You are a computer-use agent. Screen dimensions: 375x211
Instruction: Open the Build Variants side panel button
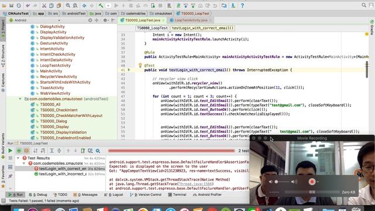[3, 146]
